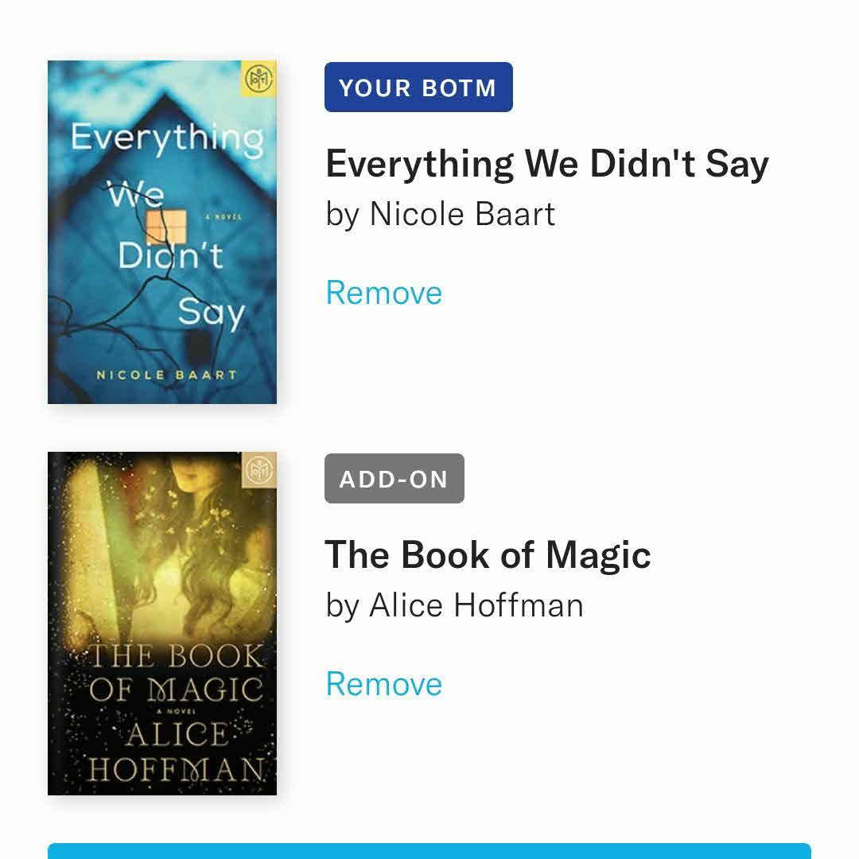Click 'Everything' word printed on blue cover
The height and width of the screenshot is (859, 859).
coord(167,138)
